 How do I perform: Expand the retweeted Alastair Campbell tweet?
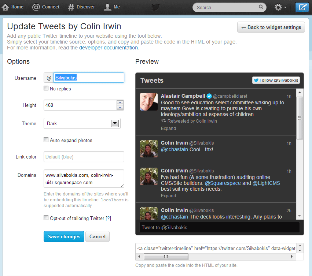(x=168, y=128)
